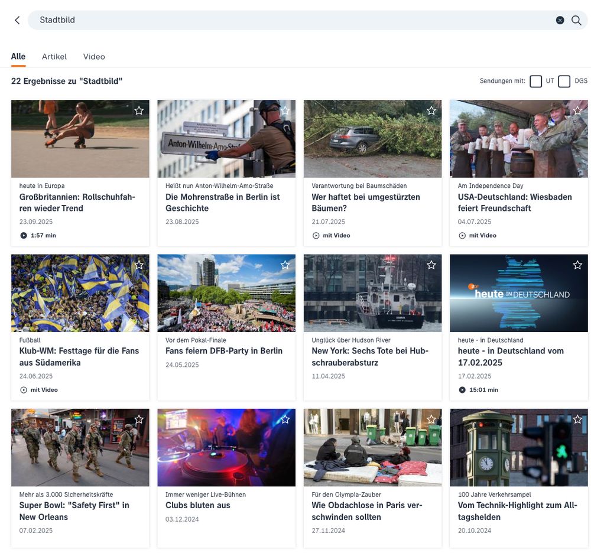Open Fans feiern DFB-Party in Berlin
This screenshot has height=553, width=591.
click(224, 351)
